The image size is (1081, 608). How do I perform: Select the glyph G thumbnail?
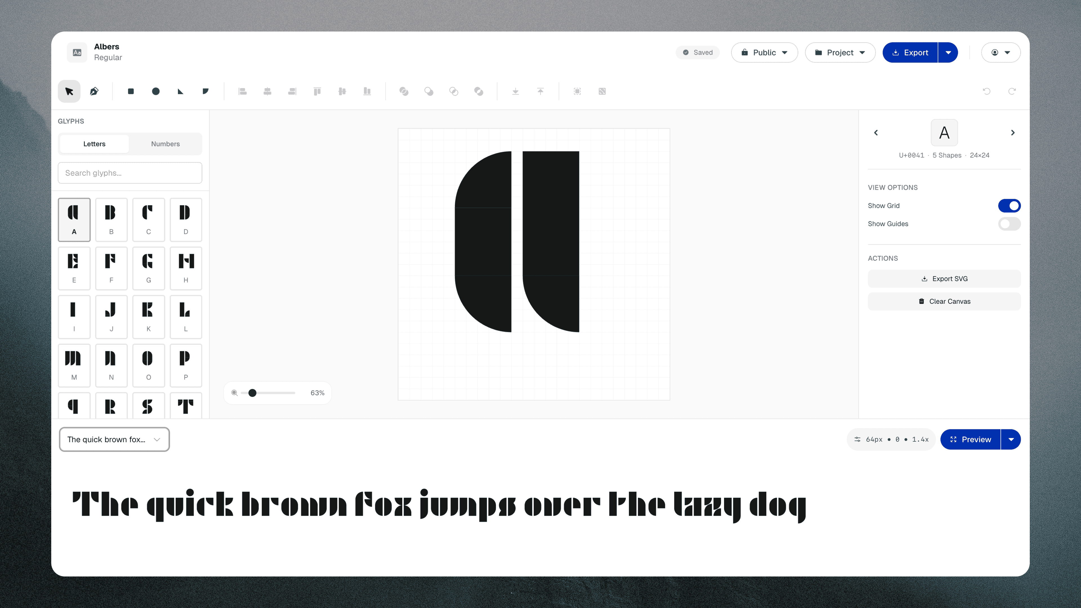tap(149, 268)
